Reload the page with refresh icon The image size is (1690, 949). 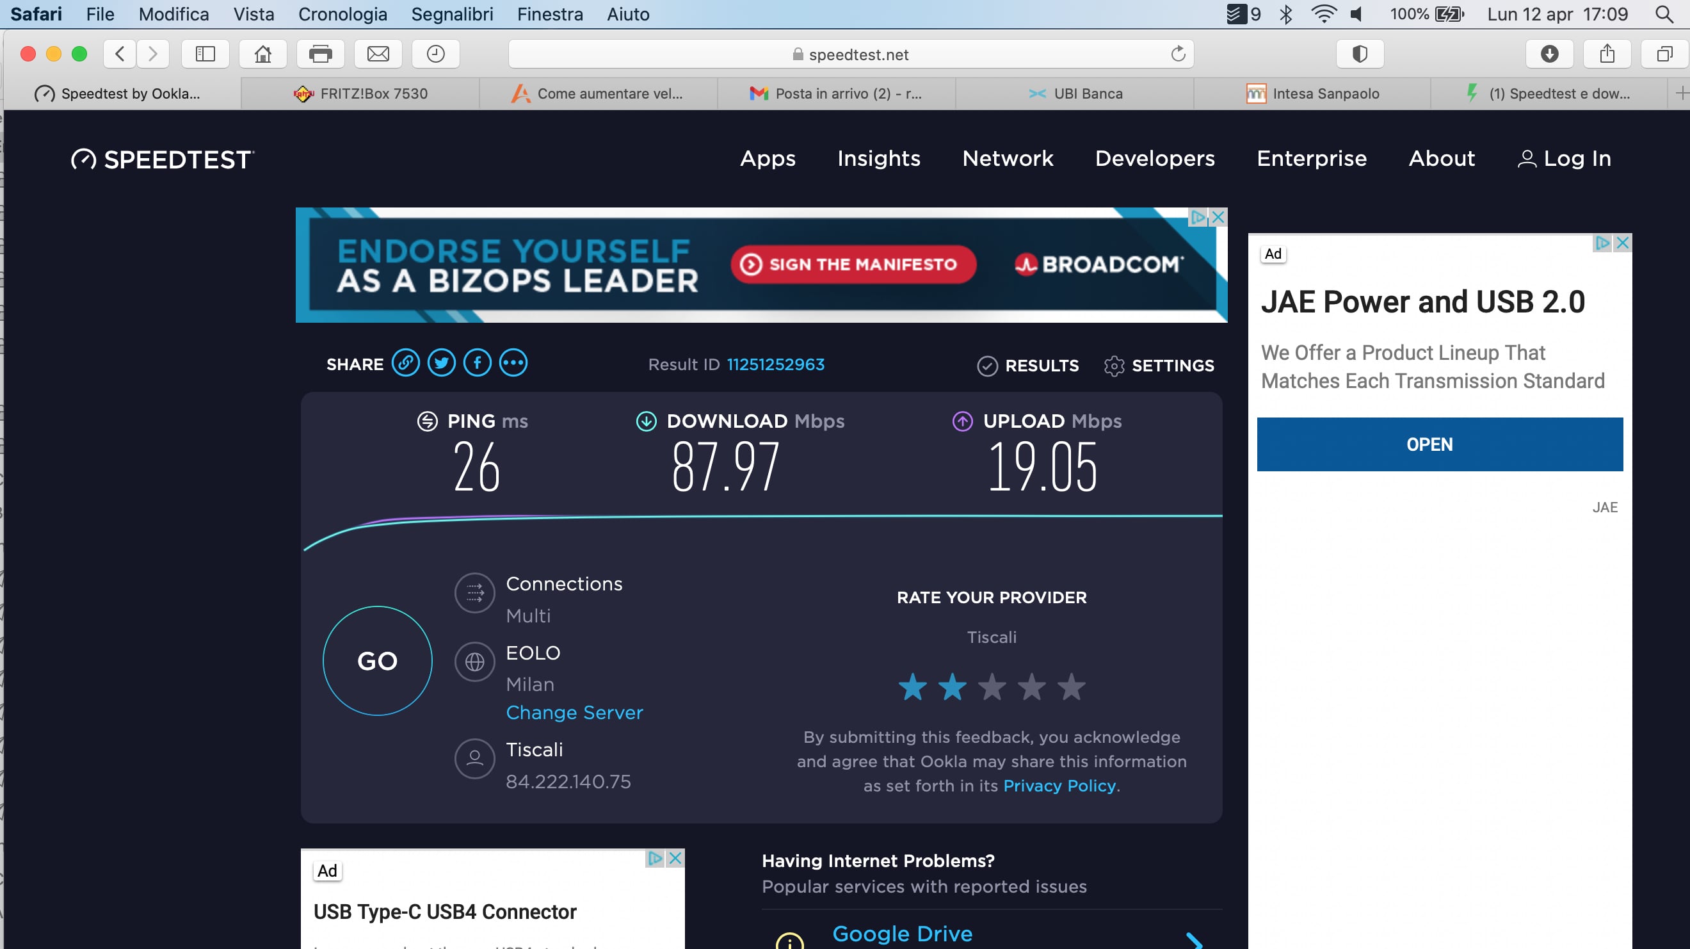[x=1179, y=54]
